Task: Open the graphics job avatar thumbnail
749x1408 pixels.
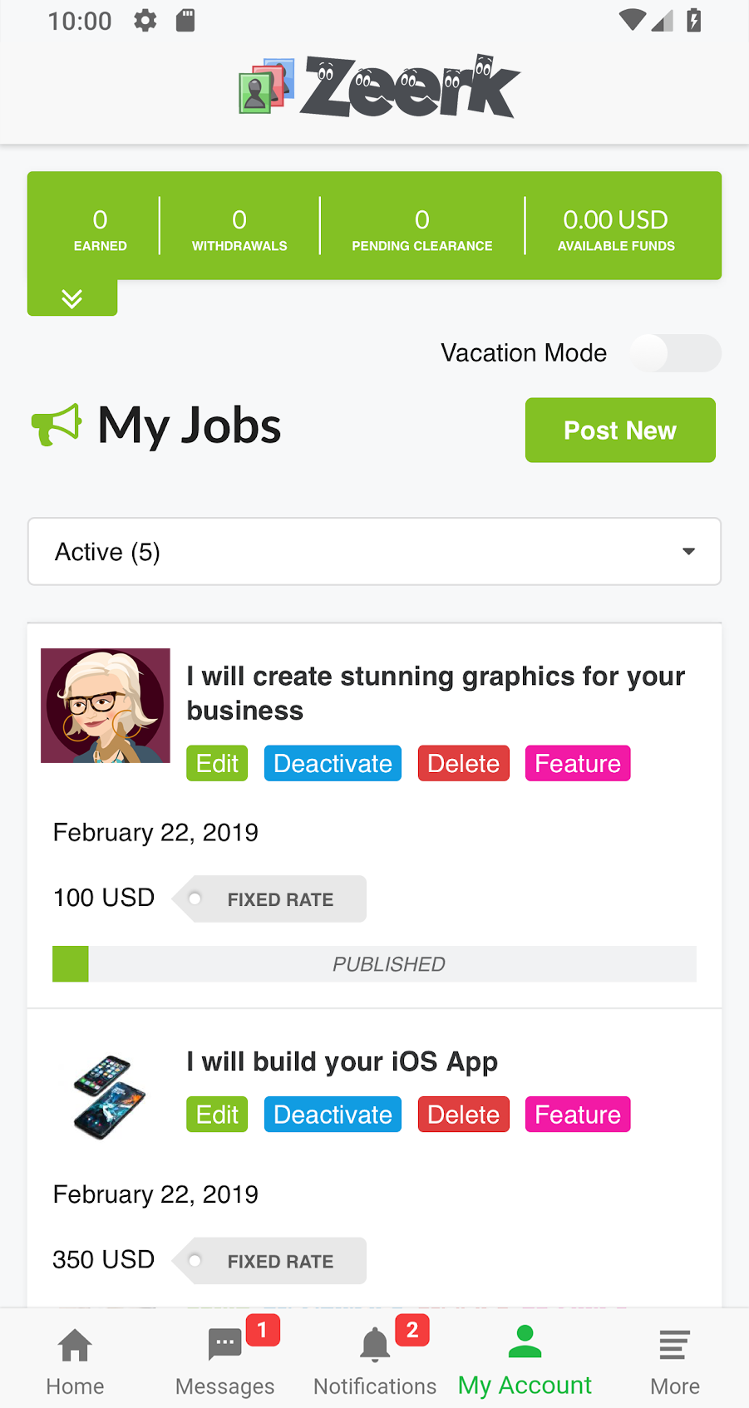Action: coord(106,706)
